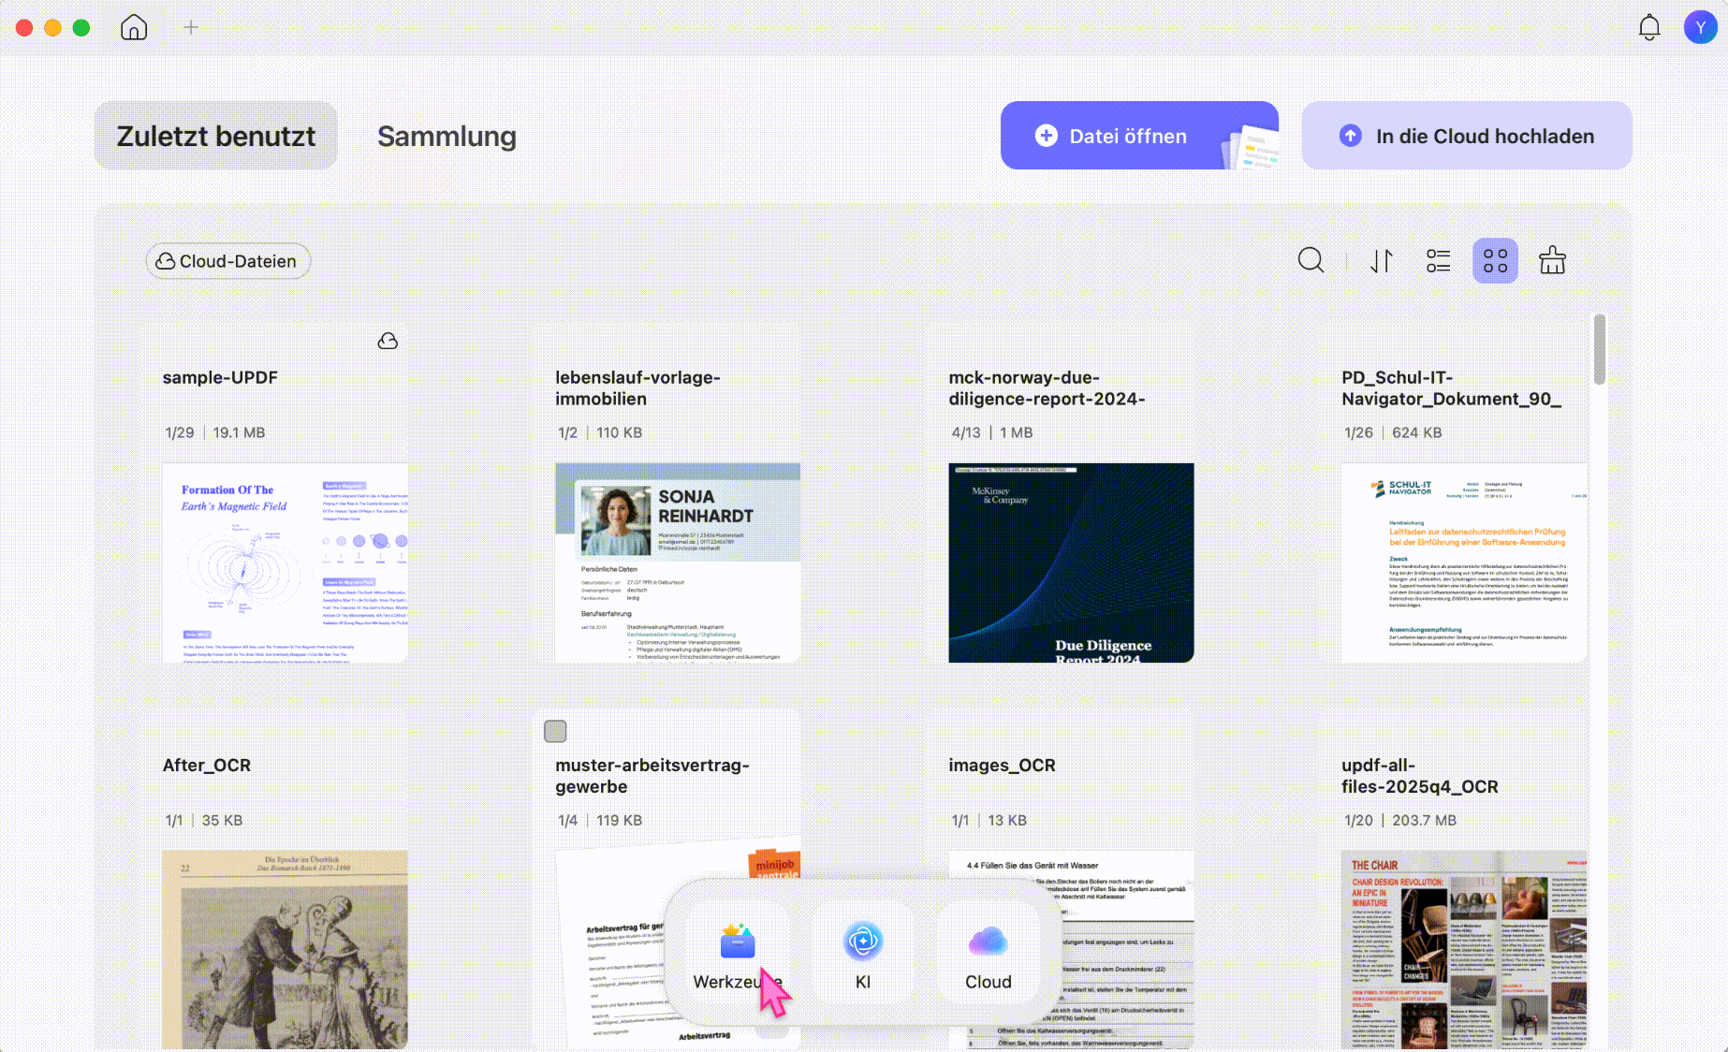Select the images_OCR file name
Image resolution: width=1728 pixels, height=1052 pixels.
tap(1002, 765)
